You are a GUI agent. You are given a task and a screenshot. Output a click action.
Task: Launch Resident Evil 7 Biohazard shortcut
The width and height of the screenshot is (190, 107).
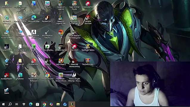[x=34, y=77]
